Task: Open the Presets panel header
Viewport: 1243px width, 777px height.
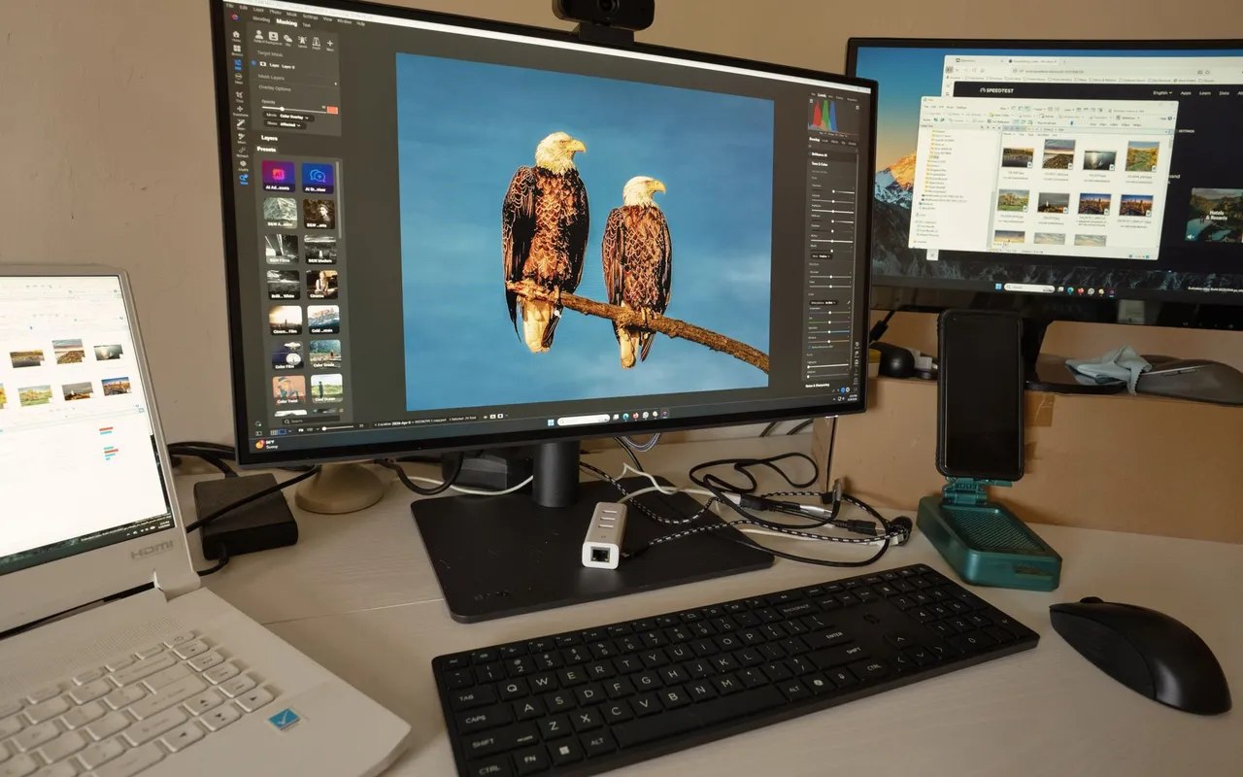Action: (x=266, y=150)
